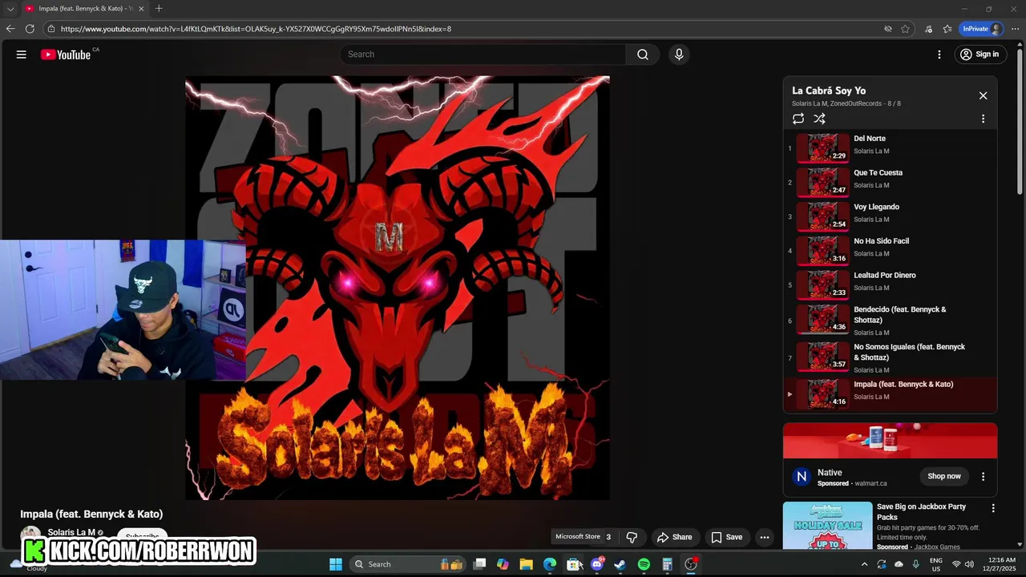The image size is (1026, 577).
Task: Open tracking prevention eye icon in address bar
Action: pos(887,29)
